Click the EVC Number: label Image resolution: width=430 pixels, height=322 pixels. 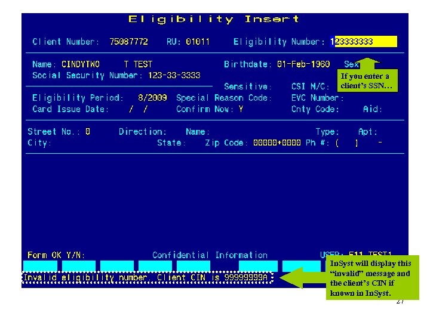coord(318,98)
